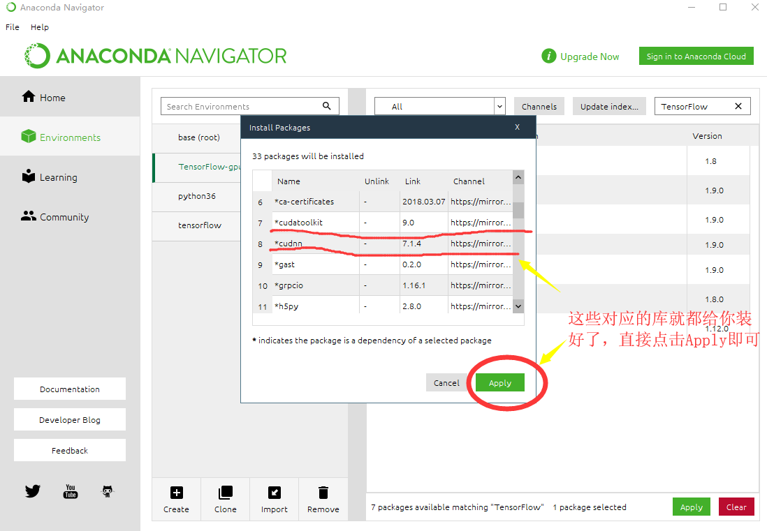Select the Environments tab label
Image resolution: width=767 pixels, height=531 pixels.
[70, 137]
